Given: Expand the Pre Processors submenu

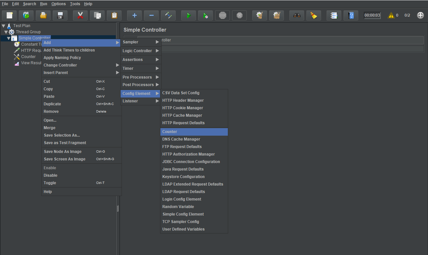Looking at the screenshot, I should pos(140,77).
